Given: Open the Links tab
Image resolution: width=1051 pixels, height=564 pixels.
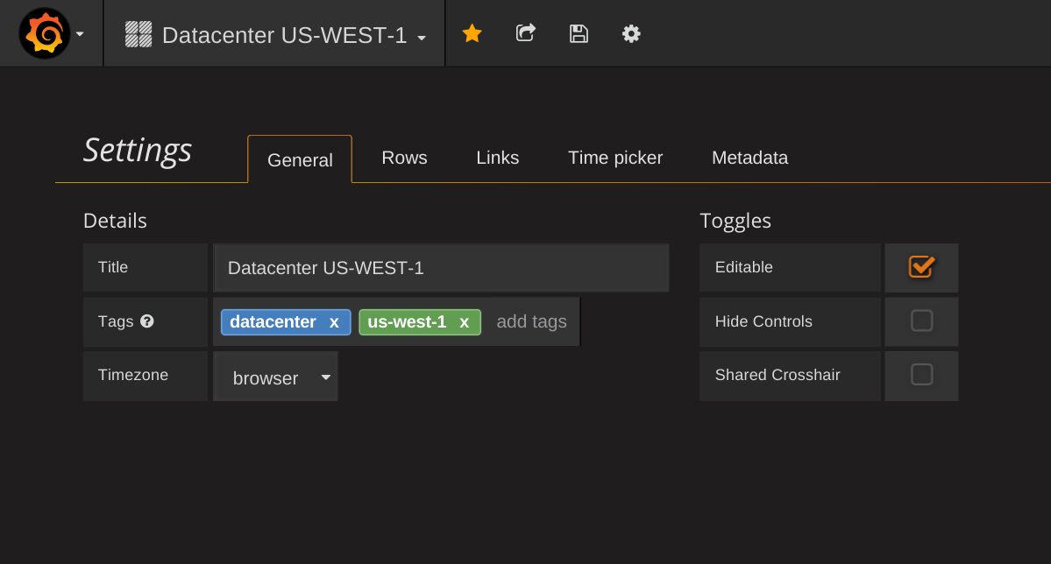Looking at the screenshot, I should [498, 158].
